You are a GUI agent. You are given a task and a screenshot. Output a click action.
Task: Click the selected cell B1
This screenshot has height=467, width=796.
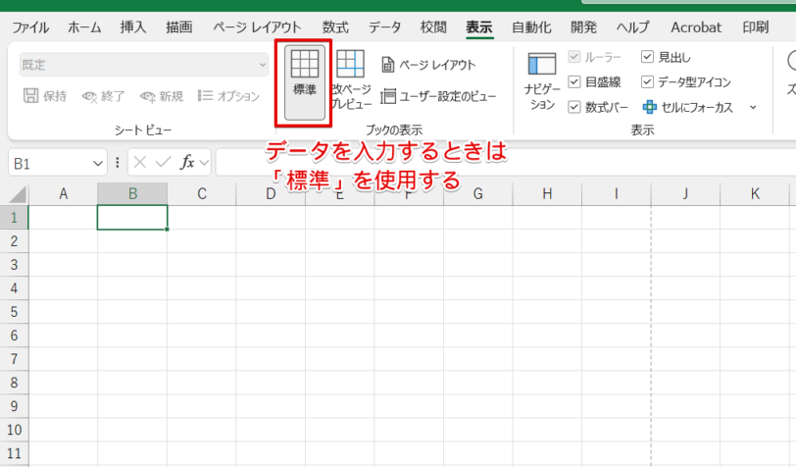(x=132, y=218)
